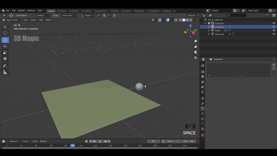Open the File menu

[8, 11]
